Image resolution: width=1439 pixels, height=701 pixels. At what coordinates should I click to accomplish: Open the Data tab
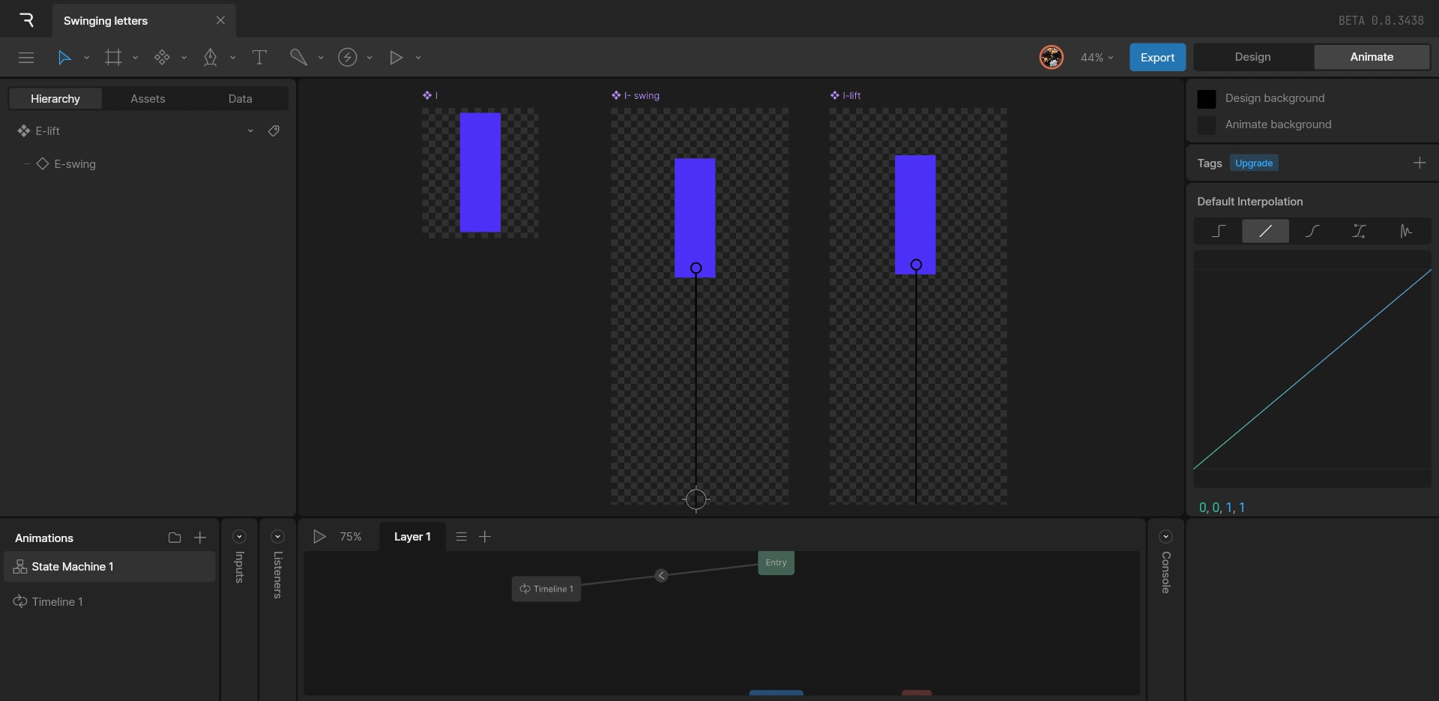240,99
